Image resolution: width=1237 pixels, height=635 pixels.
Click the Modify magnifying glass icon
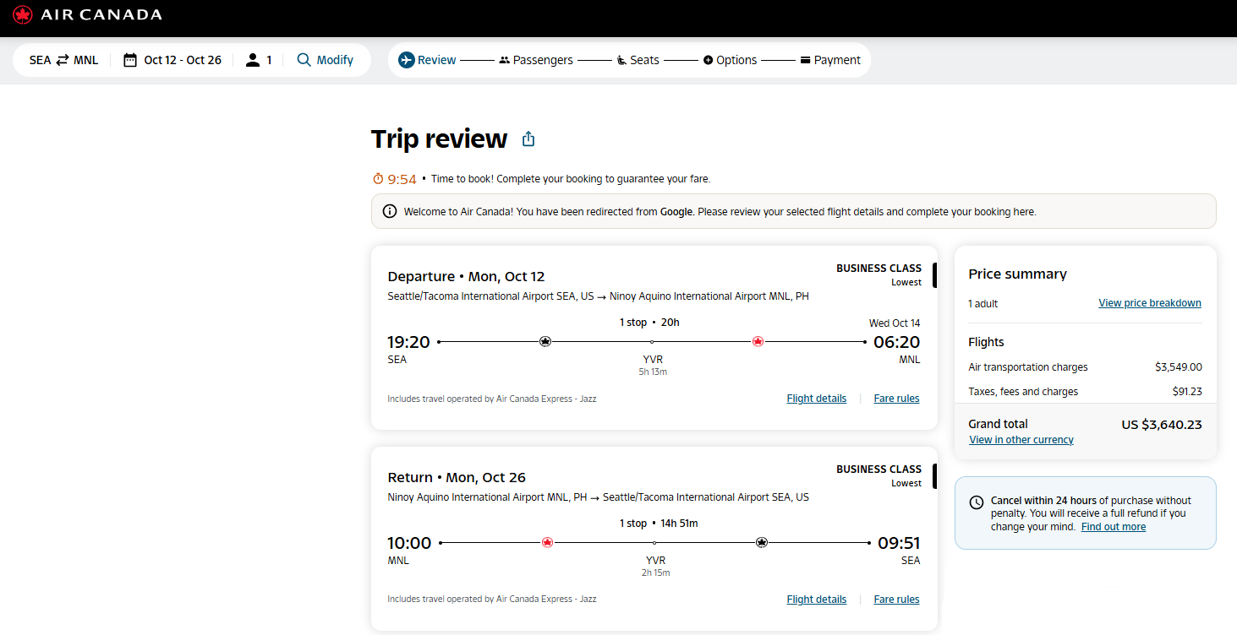[304, 60]
